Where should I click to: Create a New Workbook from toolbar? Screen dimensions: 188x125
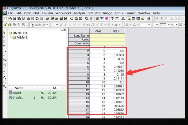coord(15,19)
